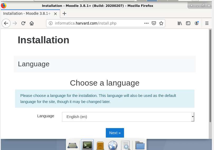This screenshot has width=214, height=150.
Task: Click the address bar URL field
Action: pos(98,23)
